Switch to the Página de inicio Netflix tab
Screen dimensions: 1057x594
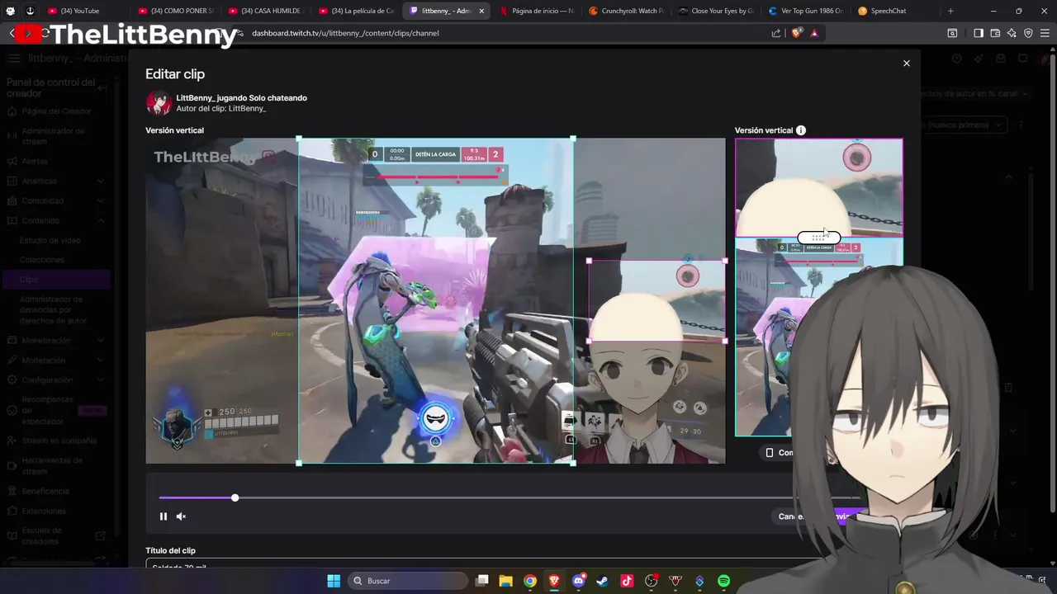coord(537,11)
